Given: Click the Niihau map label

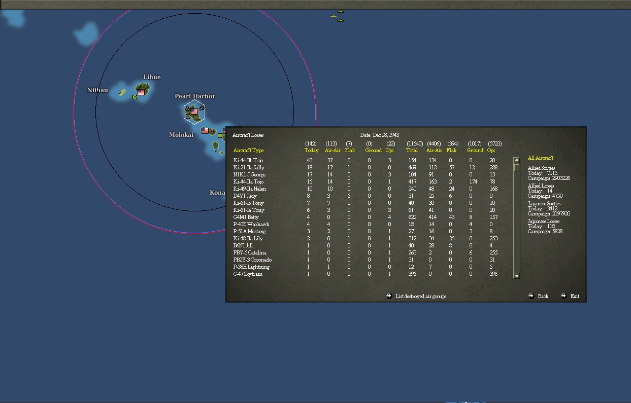Looking at the screenshot, I should click(x=97, y=90).
